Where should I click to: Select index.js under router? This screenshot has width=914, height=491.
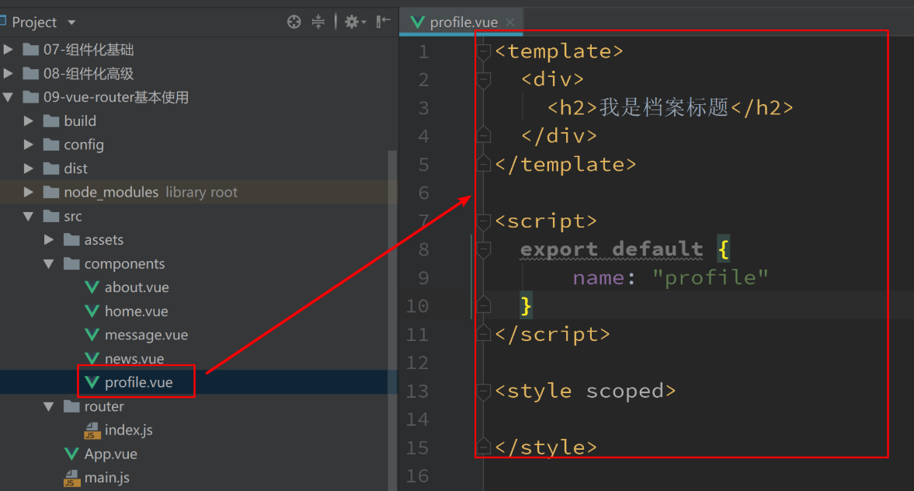pyautogui.click(x=129, y=430)
